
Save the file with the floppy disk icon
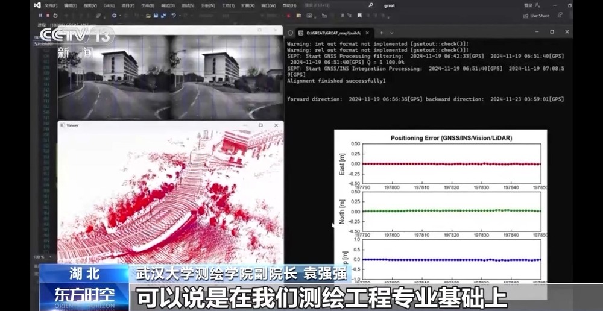pos(156,16)
